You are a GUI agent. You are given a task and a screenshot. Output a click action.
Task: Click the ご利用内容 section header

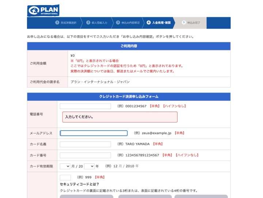click(129, 46)
